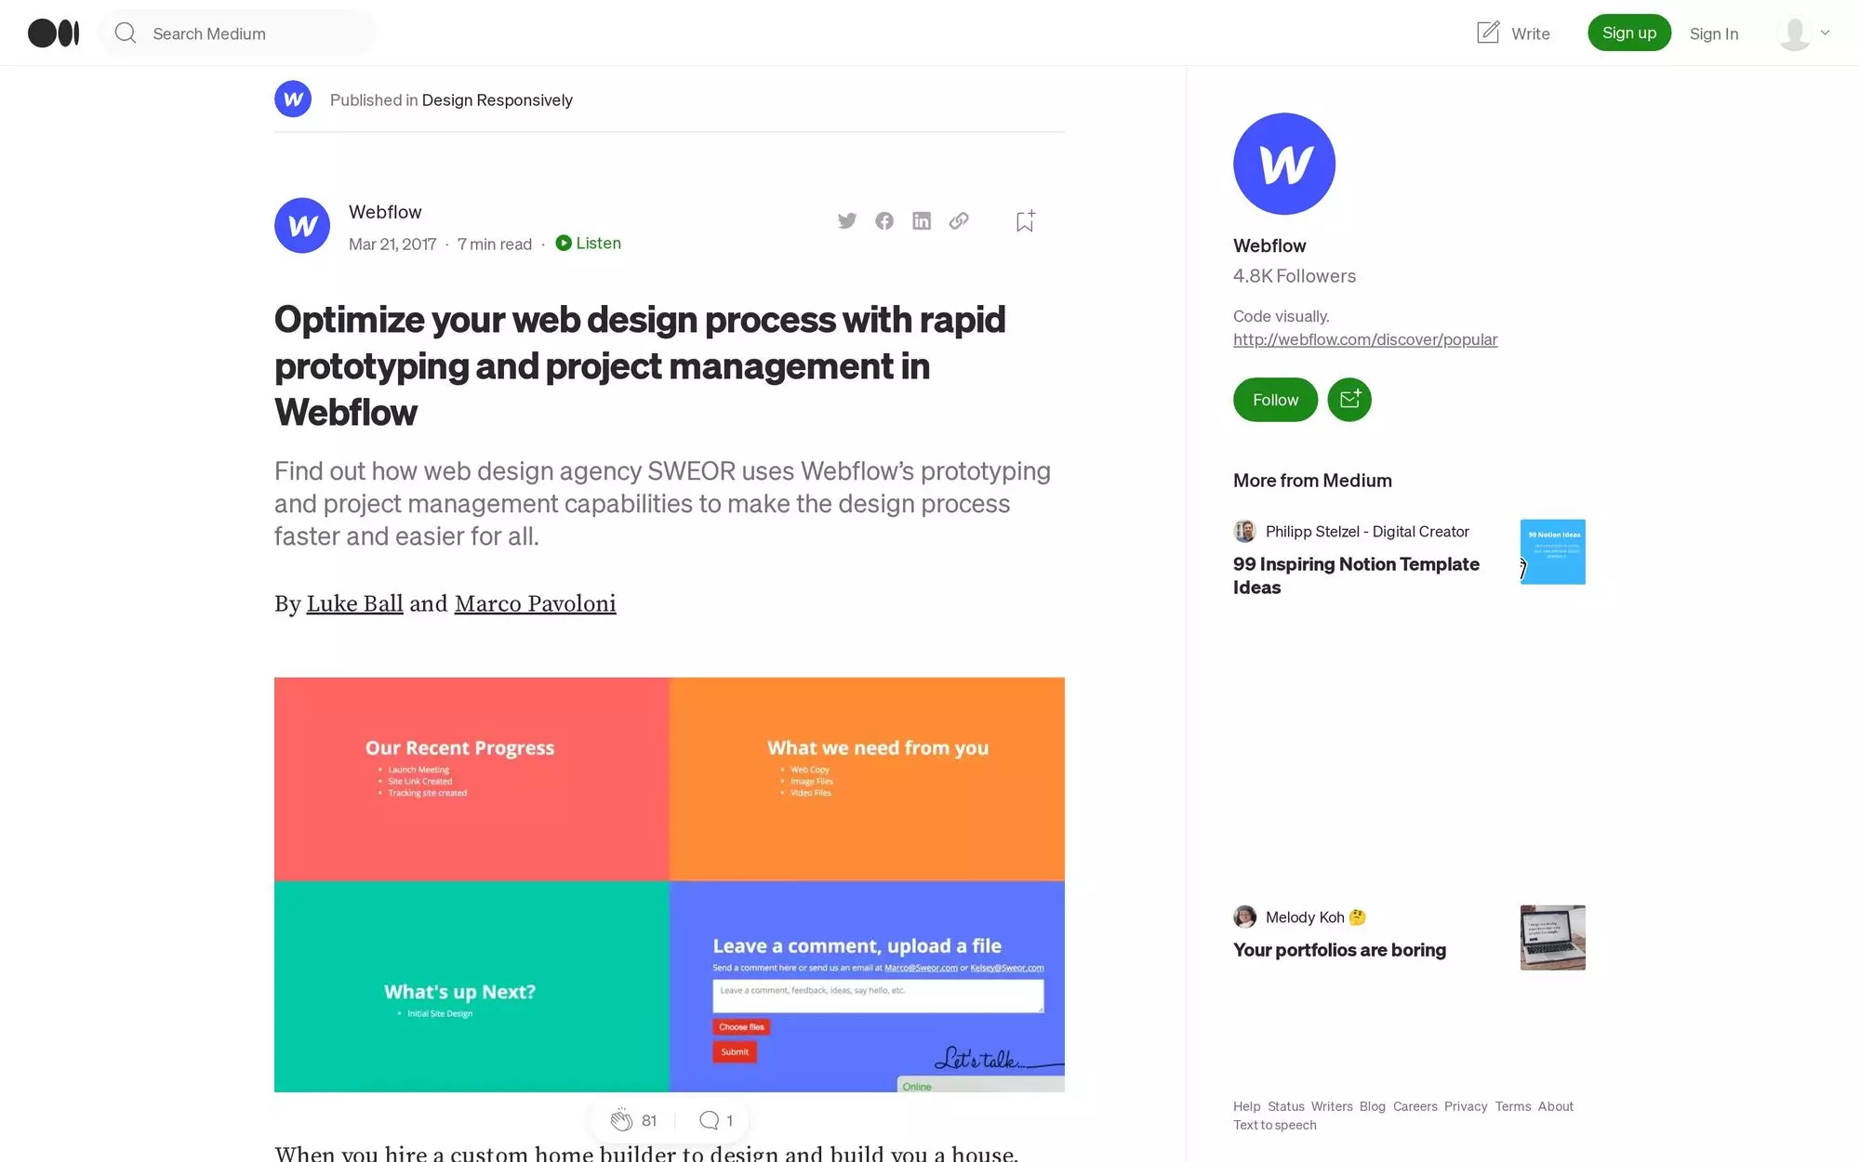1860x1162 pixels.
Task: Start audio with the Listen control
Action: coord(588,243)
